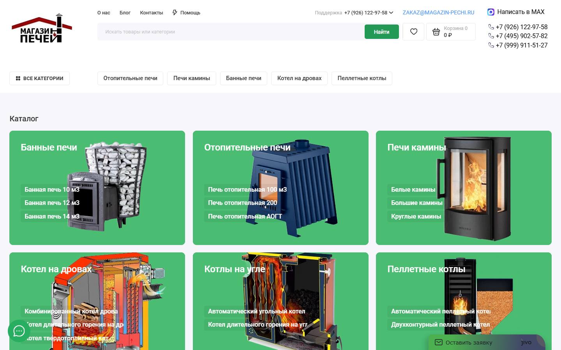Viewport: 561px width, 350px height.
Task: Open the Контакты page
Action: click(x=152, y=13)
